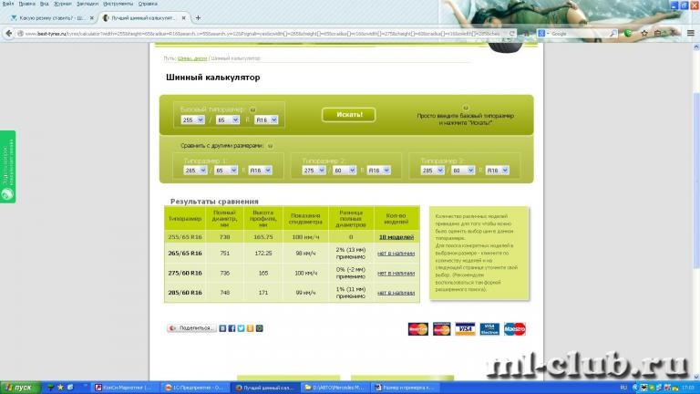700x394 pixels.
Task: Switch to "Какую резину ставить?" browser tab
Action: (50, 17)
